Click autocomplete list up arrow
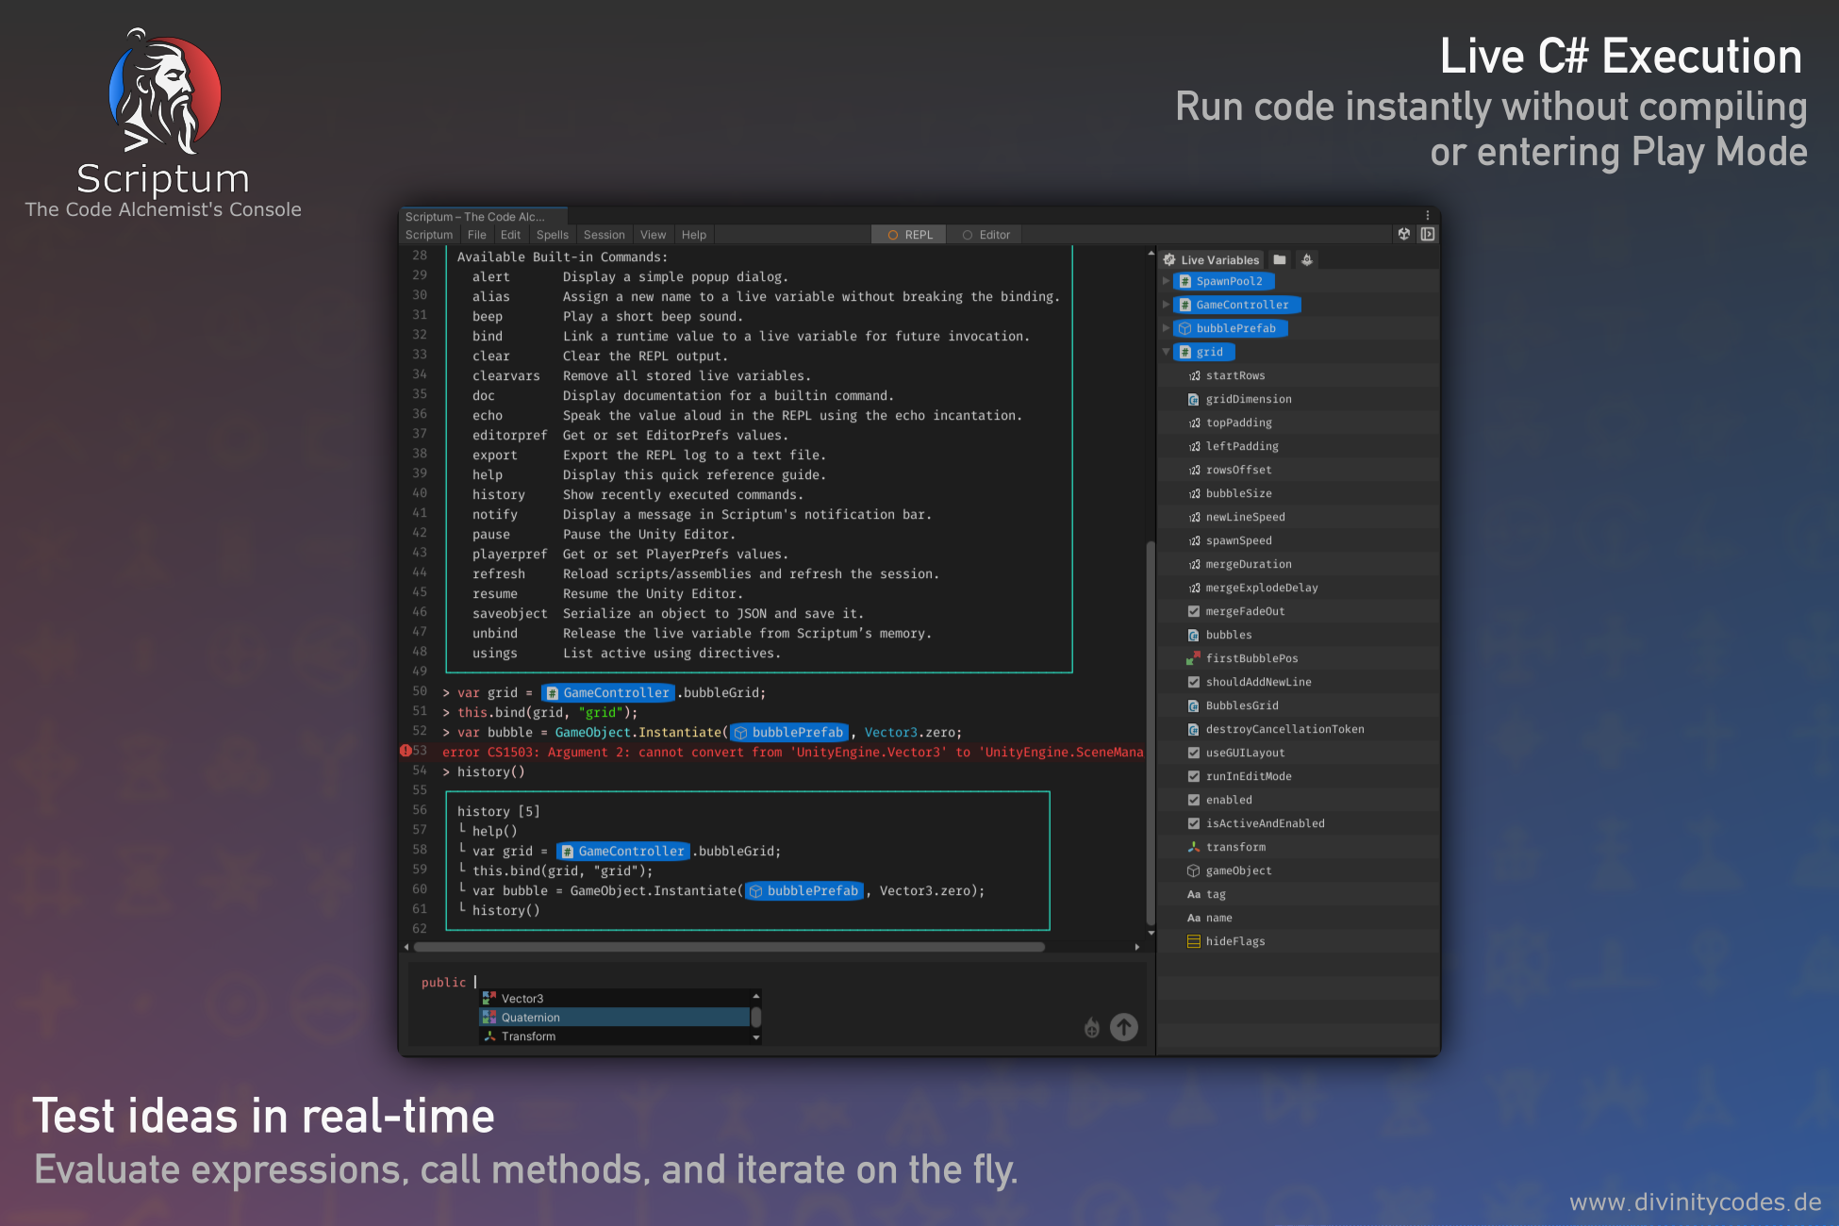The image size is (1839, 1226). [x=755, y=996]
